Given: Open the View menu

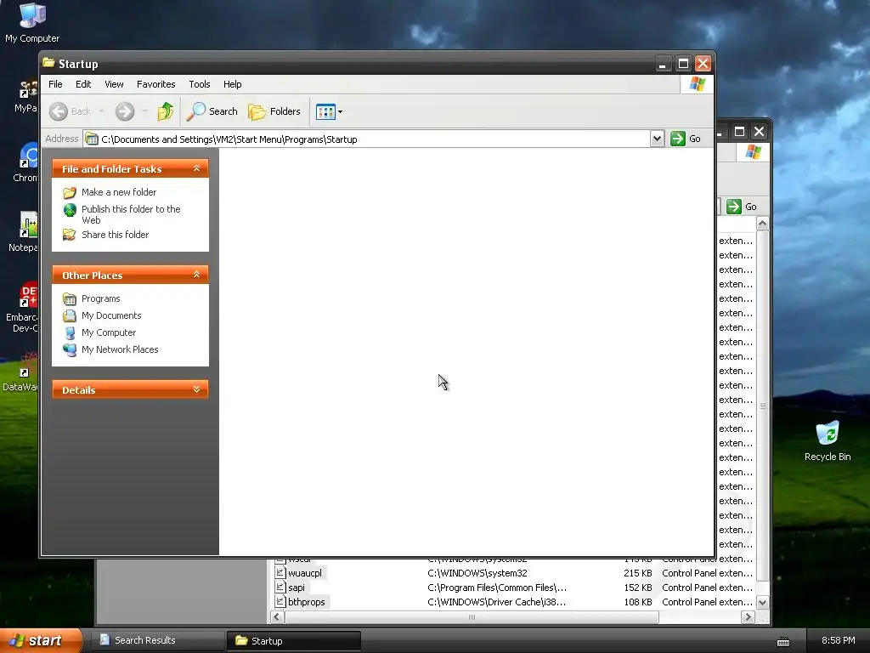Looking at the screenshot, I should point(115,84).
